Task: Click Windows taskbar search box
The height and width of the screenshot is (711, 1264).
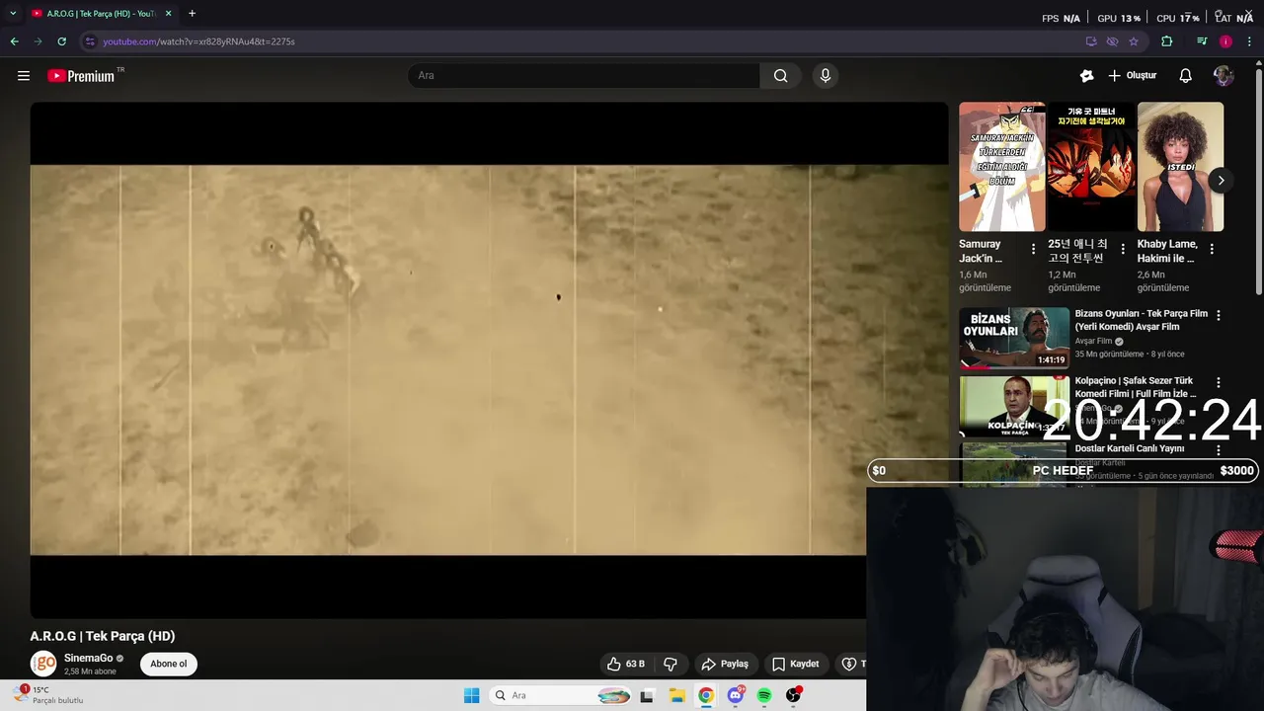Action: point(559,695)
